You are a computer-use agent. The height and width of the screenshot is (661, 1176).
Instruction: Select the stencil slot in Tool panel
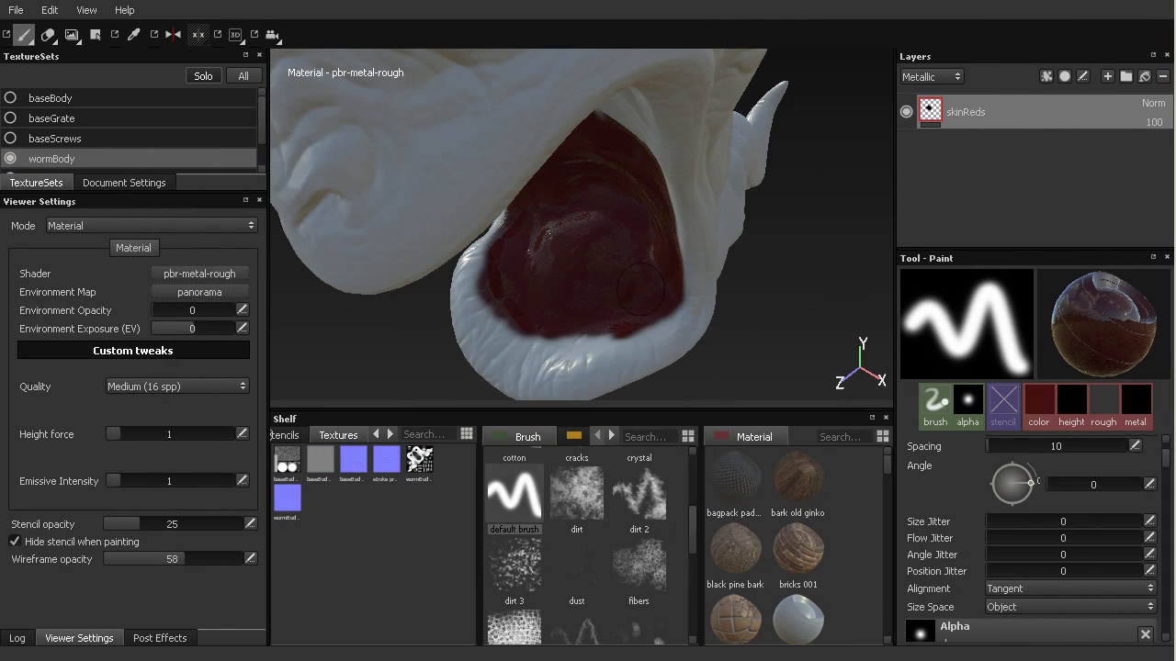(x=1002, y=406)
